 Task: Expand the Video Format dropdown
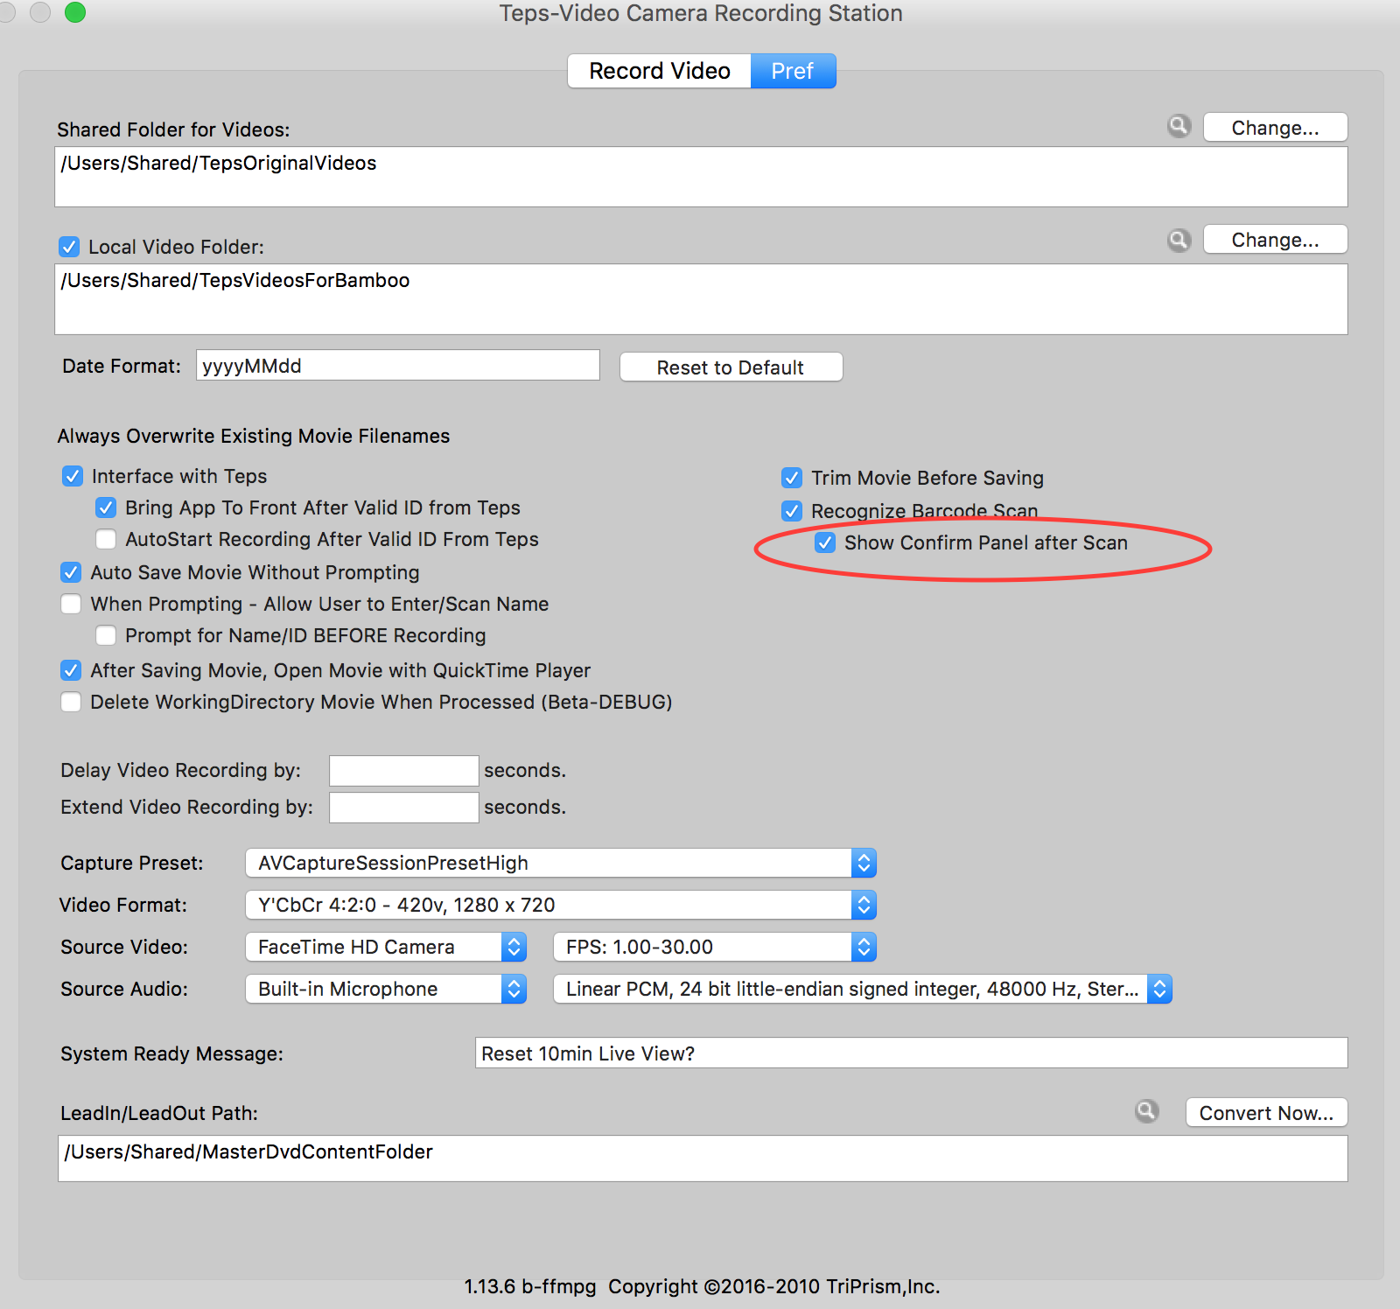[561, 905]
